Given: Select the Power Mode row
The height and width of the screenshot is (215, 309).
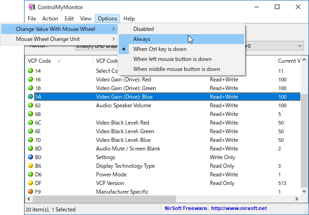Looking at the screenshot, I should click(x=163, y=175).
